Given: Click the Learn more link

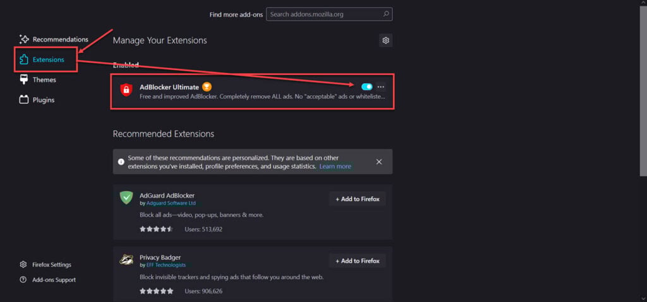Looking at the screenshot, I should (x=335, y=166).
